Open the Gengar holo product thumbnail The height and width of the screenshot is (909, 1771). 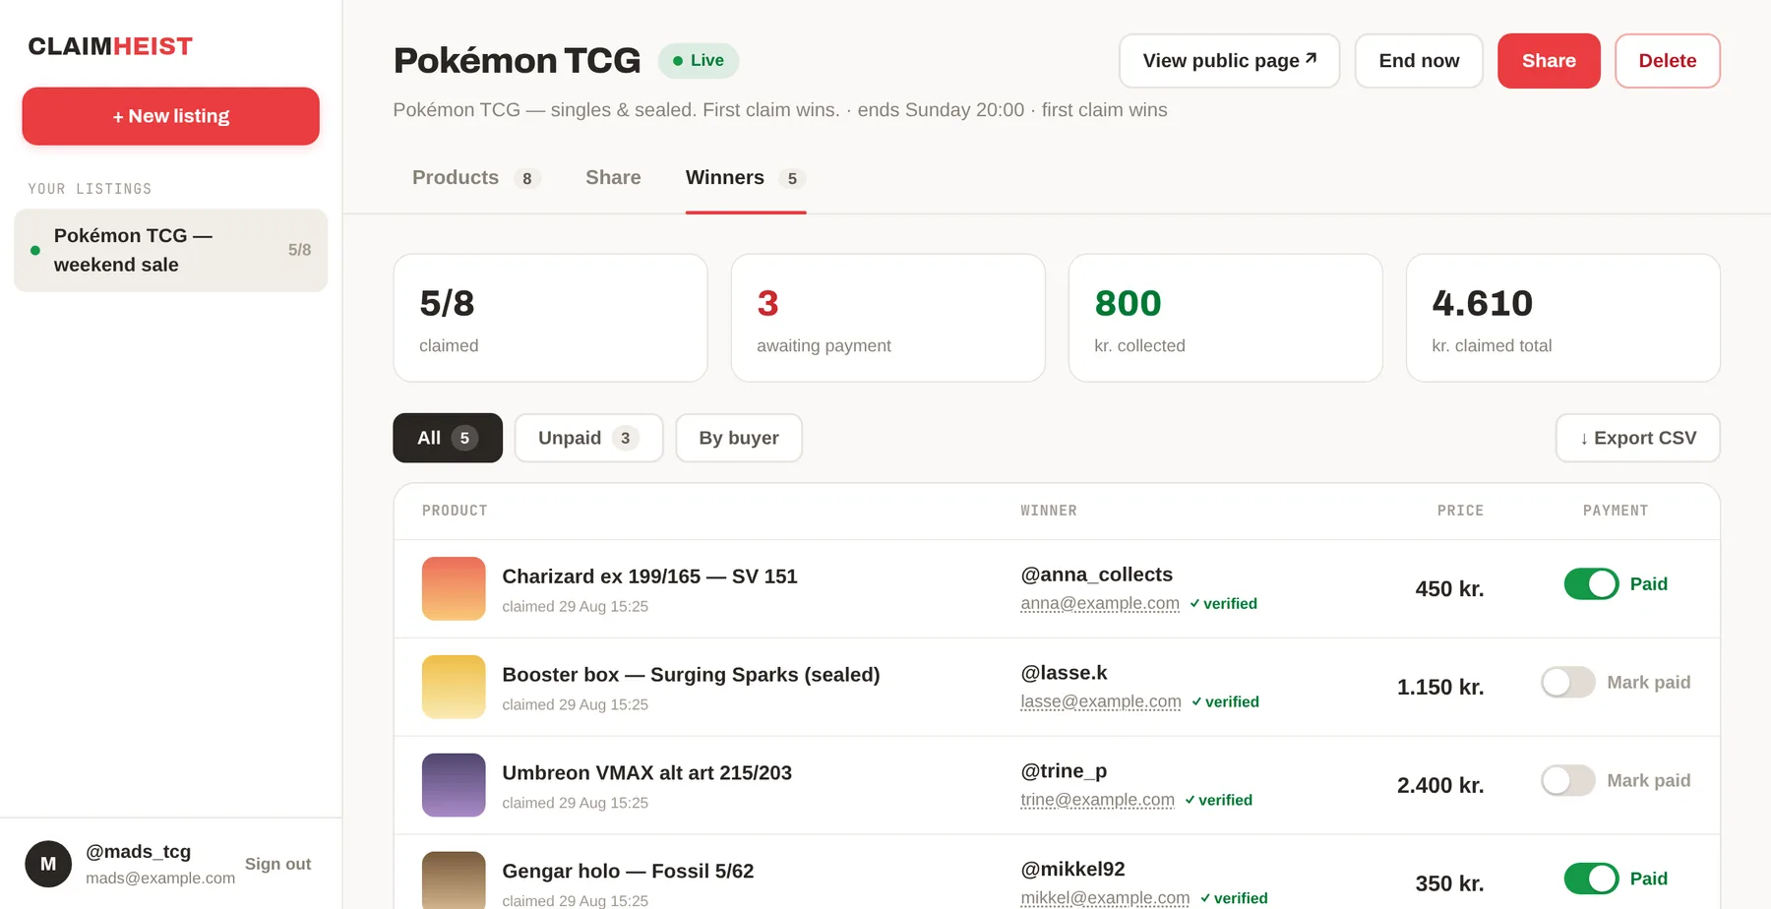coord(454,880)
